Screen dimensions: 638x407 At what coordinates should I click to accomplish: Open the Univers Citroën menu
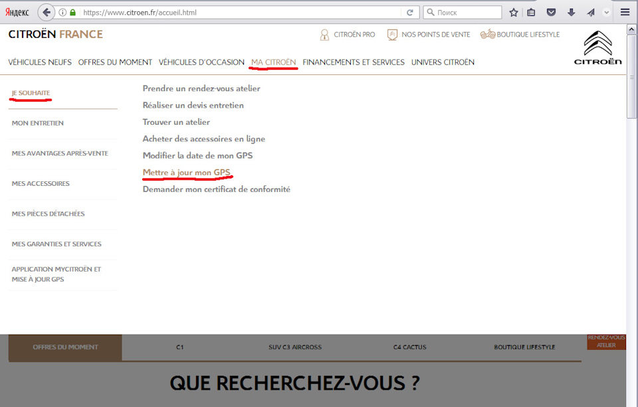(x=443, y=62)
